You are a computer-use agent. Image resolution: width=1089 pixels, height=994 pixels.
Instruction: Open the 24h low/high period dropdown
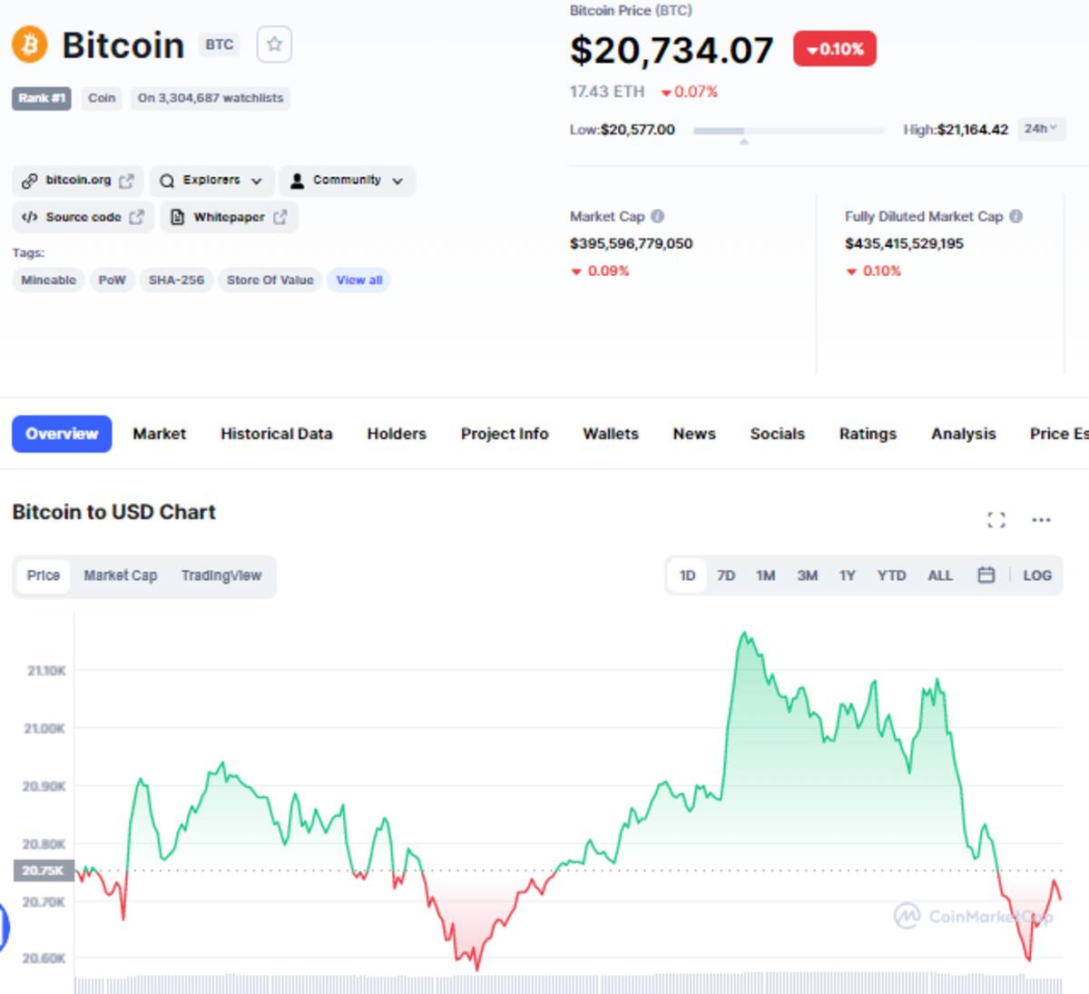pos(1041,129)
